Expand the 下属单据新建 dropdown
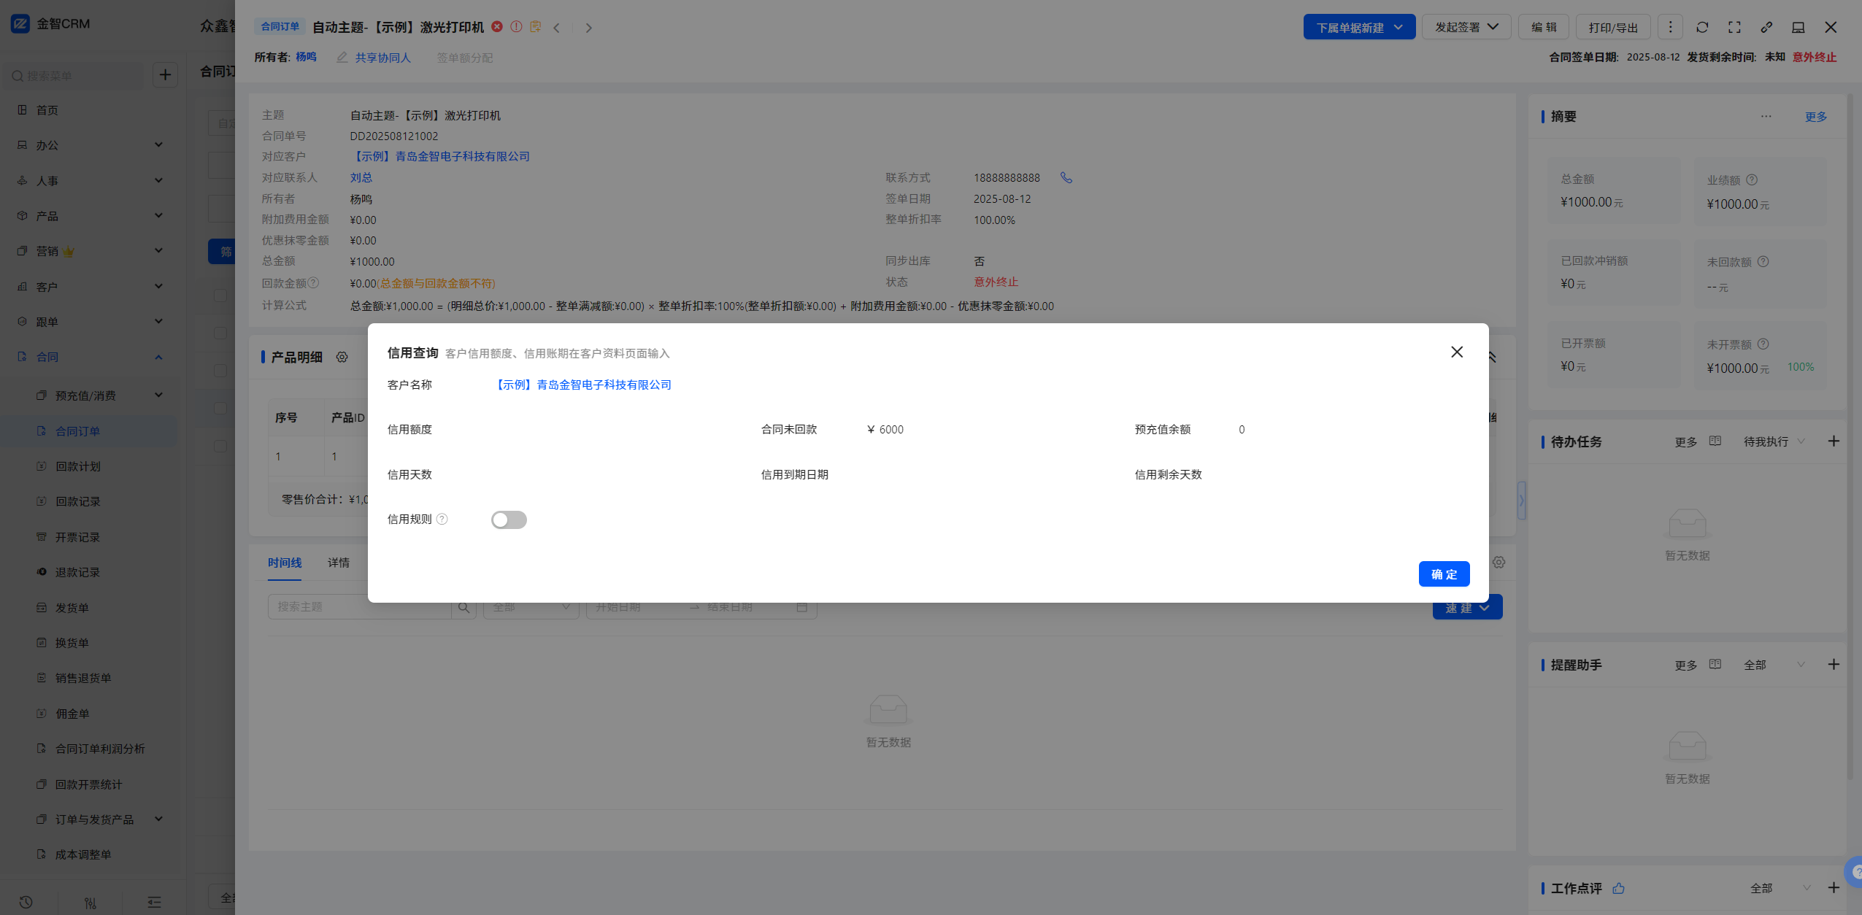1862x915 pixels. [1359, 27]
